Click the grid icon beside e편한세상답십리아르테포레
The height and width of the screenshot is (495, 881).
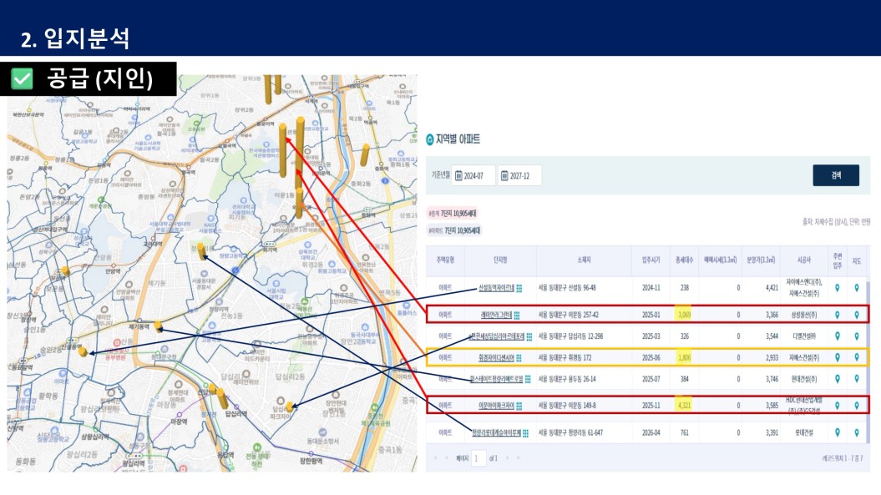(x=529, y=336)
